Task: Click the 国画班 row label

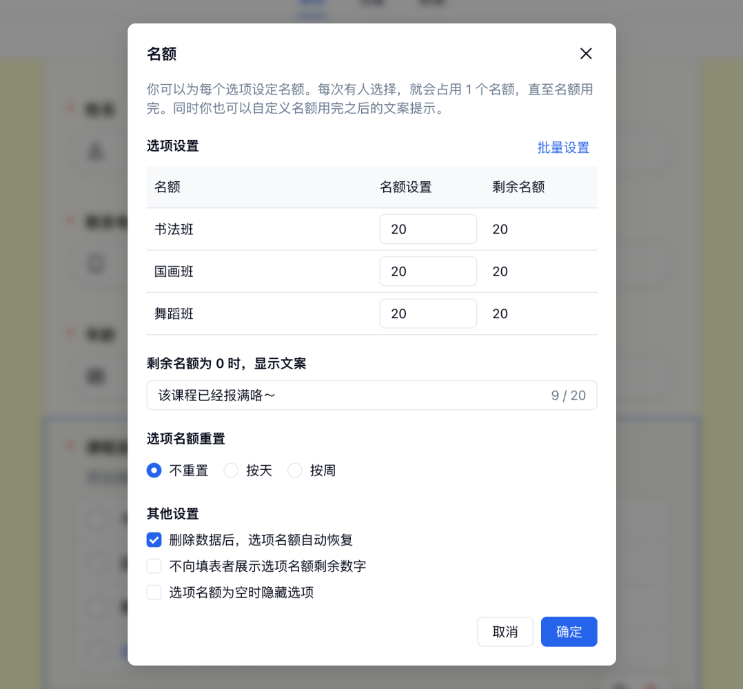Action: point(174,271)
